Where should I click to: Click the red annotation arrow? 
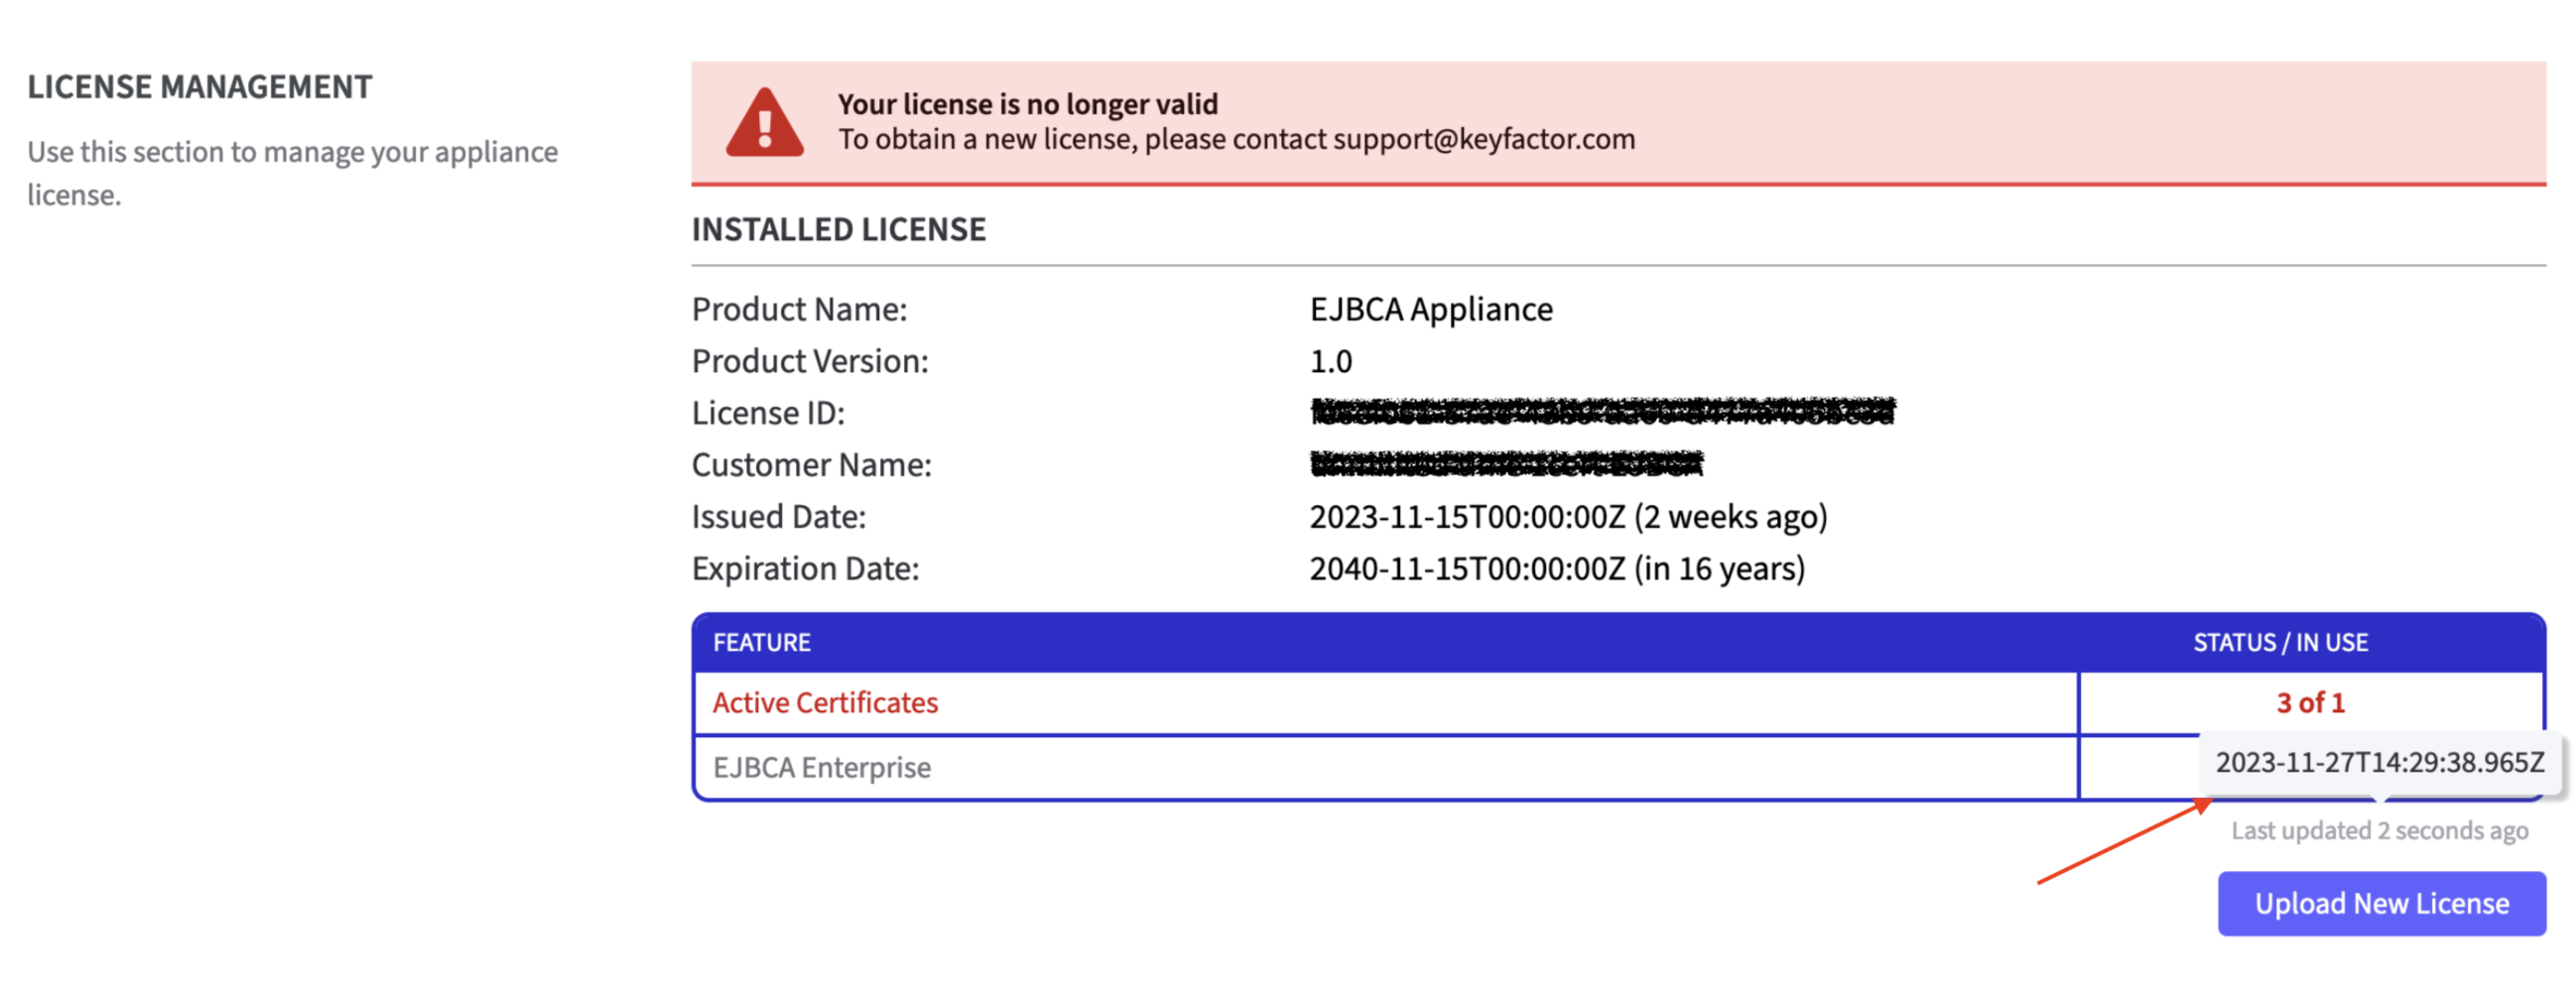(x=2122, y=842)
